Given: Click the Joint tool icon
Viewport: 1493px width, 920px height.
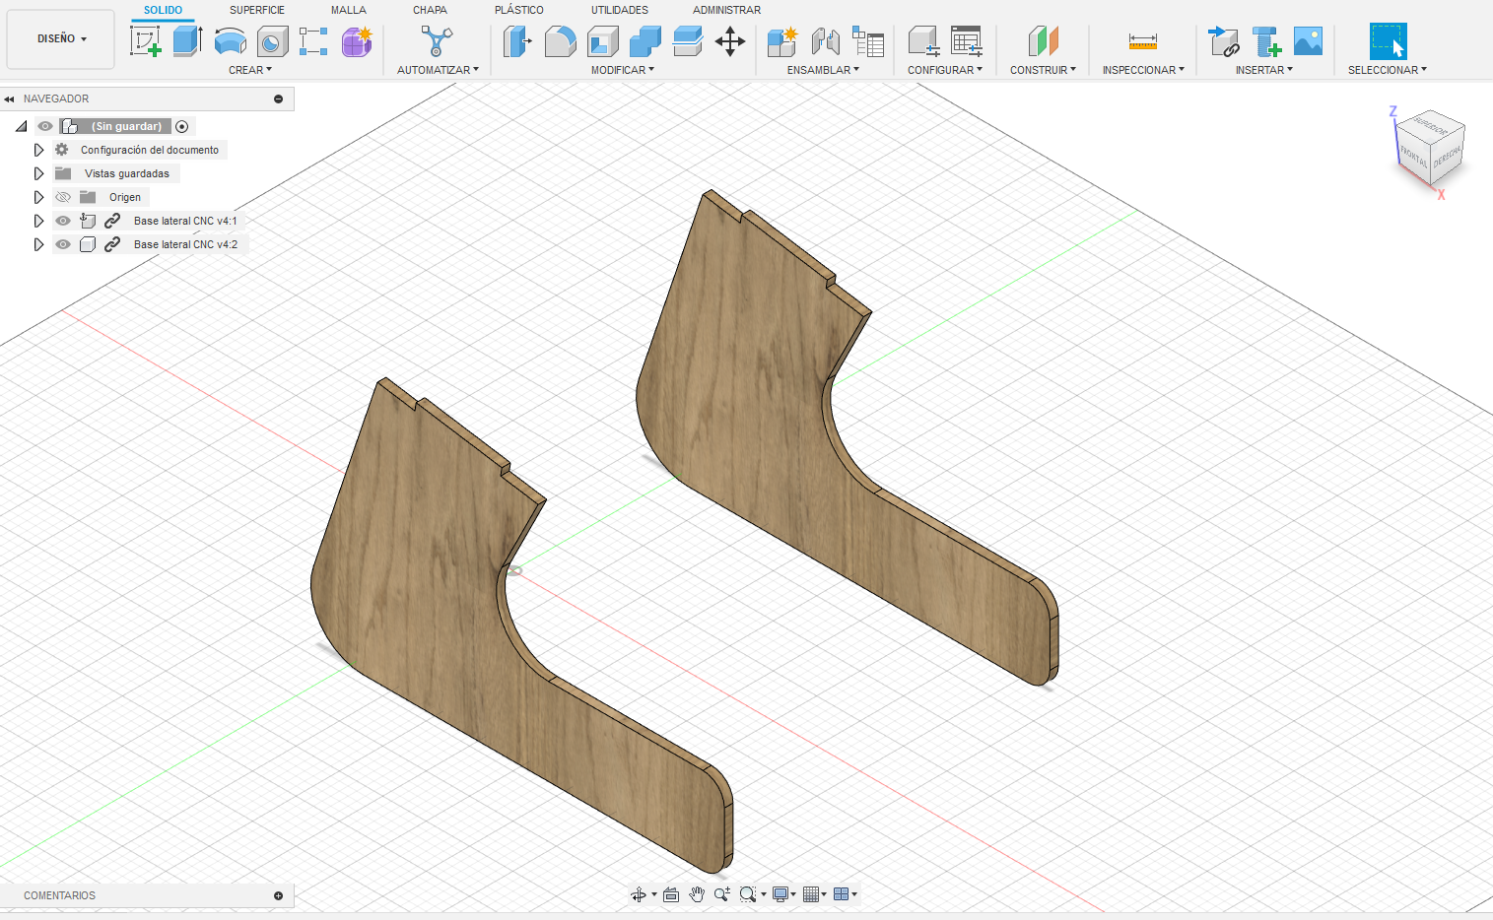Looking at the screenshot, I should click(825, 40).
